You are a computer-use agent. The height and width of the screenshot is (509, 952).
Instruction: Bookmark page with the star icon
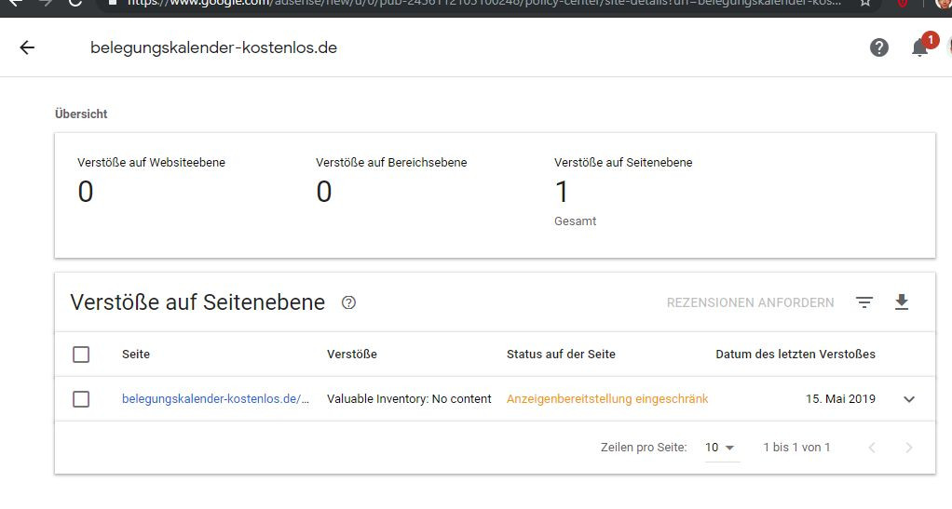point(865,3)
